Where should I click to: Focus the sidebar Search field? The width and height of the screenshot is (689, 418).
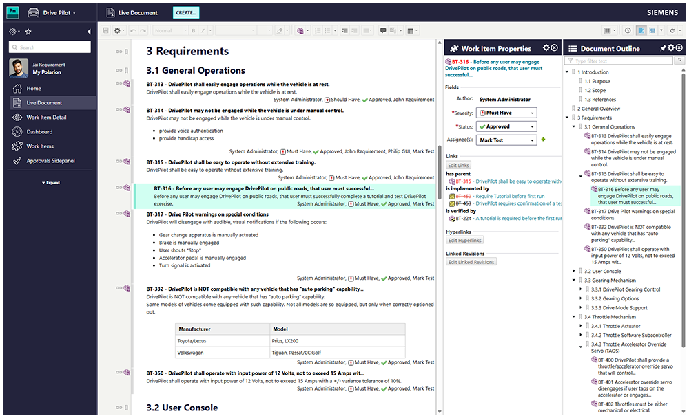[x=50, y=47]
